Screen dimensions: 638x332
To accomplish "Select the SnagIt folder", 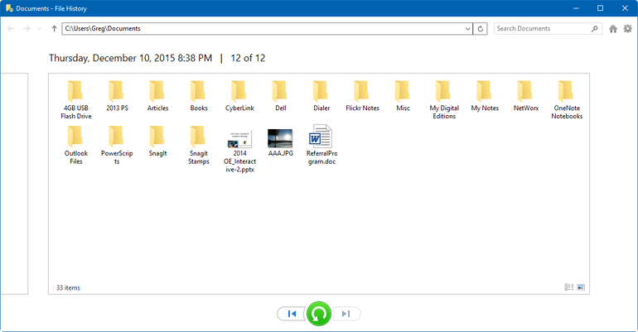I will (158, 142).
